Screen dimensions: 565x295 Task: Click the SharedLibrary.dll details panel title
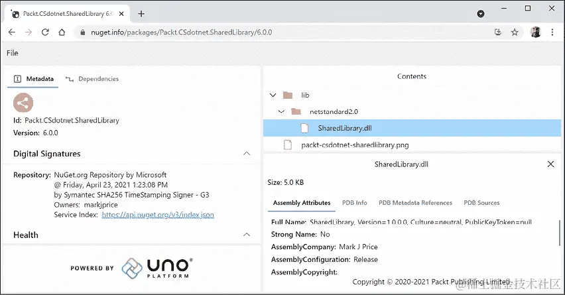click(401, 164)
